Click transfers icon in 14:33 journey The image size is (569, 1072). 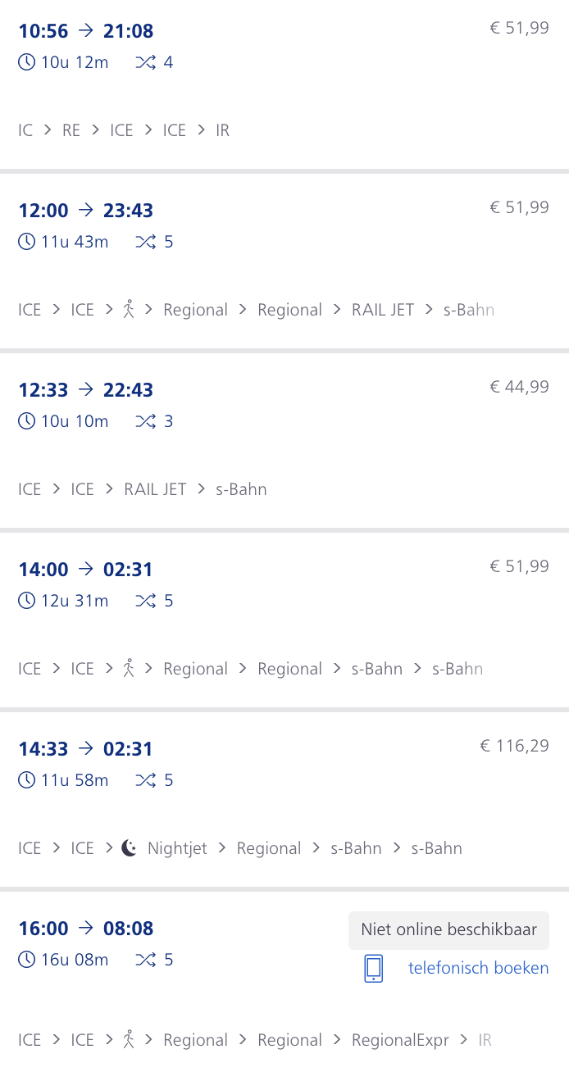click(145, 780)
